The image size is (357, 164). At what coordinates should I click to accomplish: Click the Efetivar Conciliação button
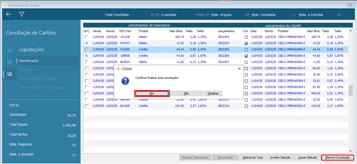(337, 157)
